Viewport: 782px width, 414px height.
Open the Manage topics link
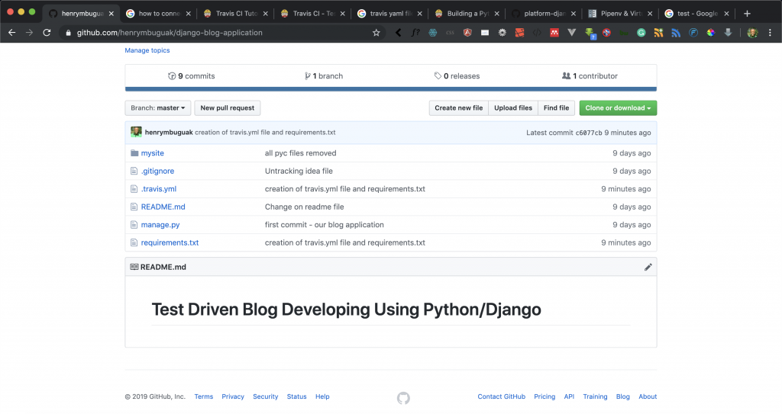[x=147, y=50]
